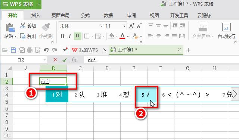
Task: Open file folder icon in quick toolbar
Action: click(5, 50)
